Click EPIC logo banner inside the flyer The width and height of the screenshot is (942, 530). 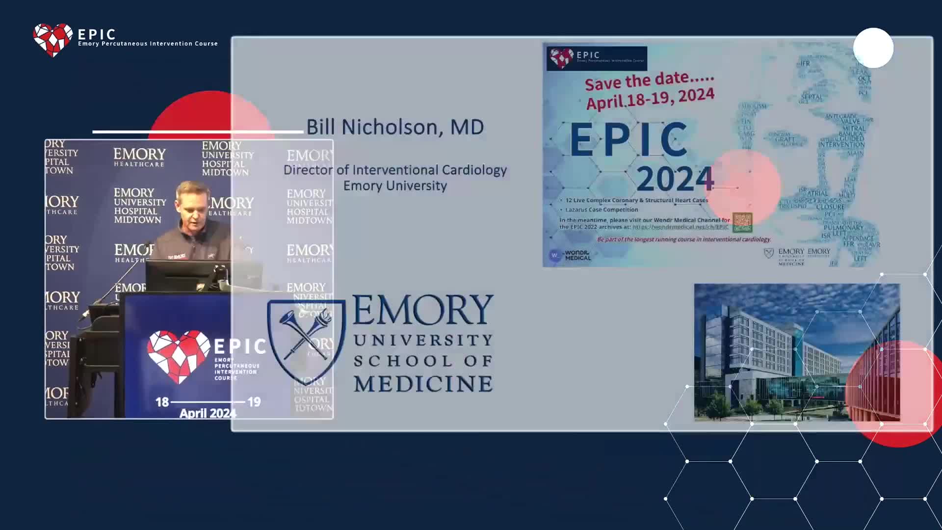pos(597,58)
